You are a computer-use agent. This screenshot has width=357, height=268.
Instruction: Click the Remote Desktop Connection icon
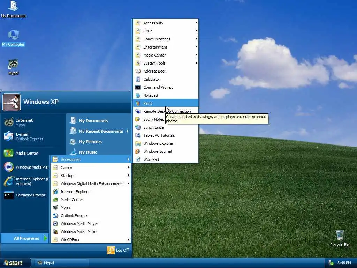(x=138, y=111)
